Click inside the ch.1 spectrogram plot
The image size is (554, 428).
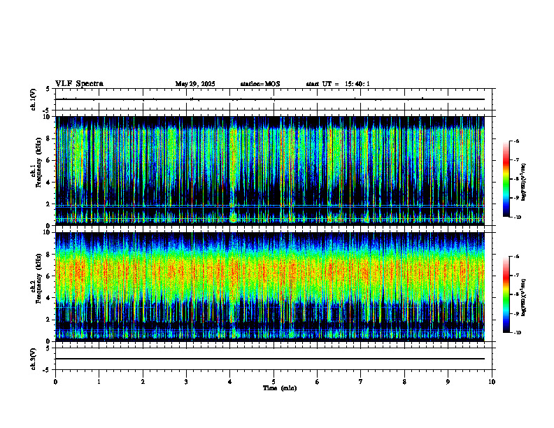coord(270,171)
